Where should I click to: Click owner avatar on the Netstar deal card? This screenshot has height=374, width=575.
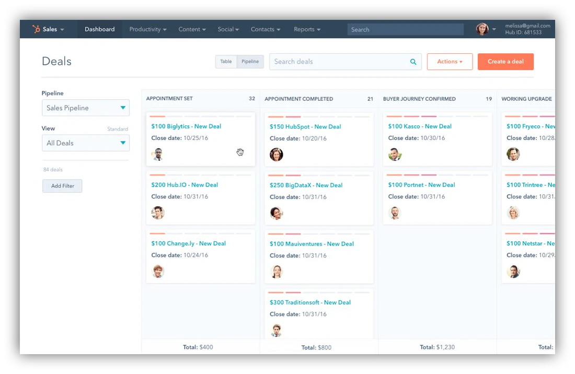(513, 271)
